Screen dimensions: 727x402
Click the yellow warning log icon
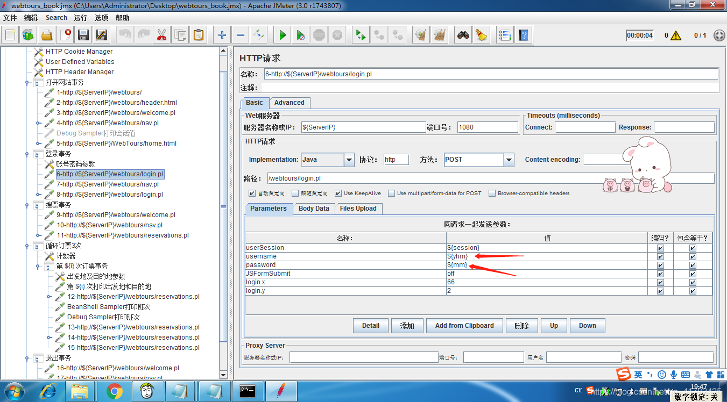click(676, 35)
